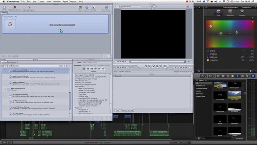Select Apple ProRes 4444 setting
Screen dimensions: 257x145
click(35, 83)
